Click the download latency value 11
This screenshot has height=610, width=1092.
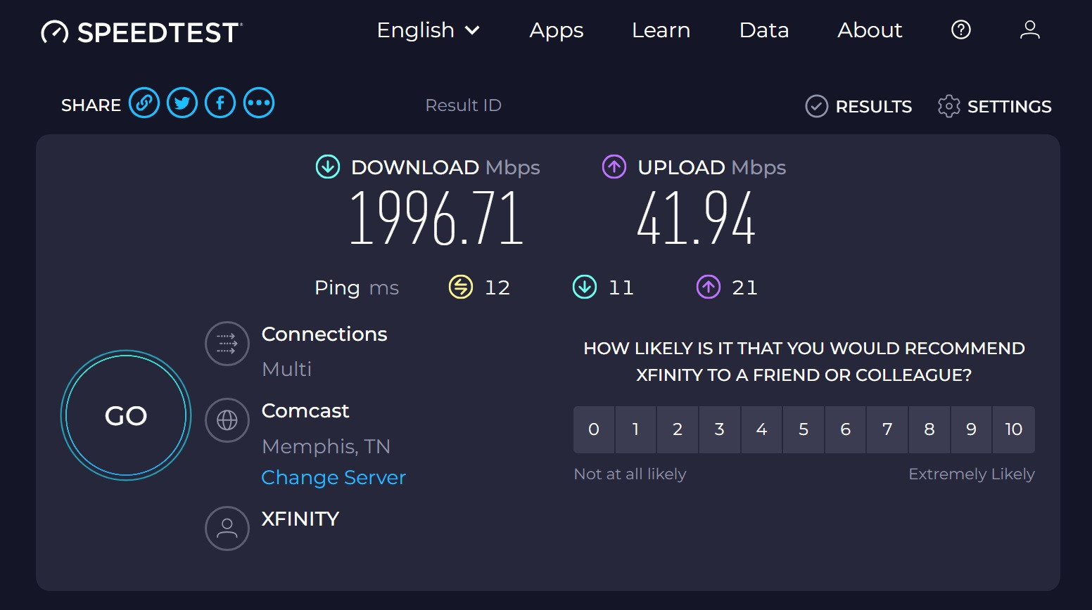pyautogui.click(x=621, y=287)
